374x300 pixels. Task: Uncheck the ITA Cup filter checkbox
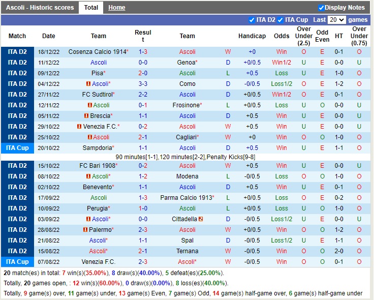pos(281,20)
